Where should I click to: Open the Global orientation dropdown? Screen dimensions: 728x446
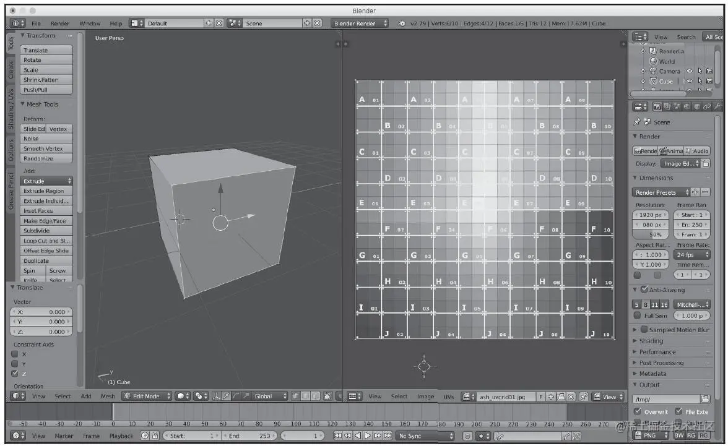pos(270,396)
